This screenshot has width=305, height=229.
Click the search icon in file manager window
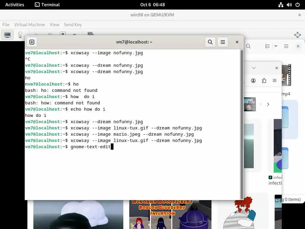(248, 46)
